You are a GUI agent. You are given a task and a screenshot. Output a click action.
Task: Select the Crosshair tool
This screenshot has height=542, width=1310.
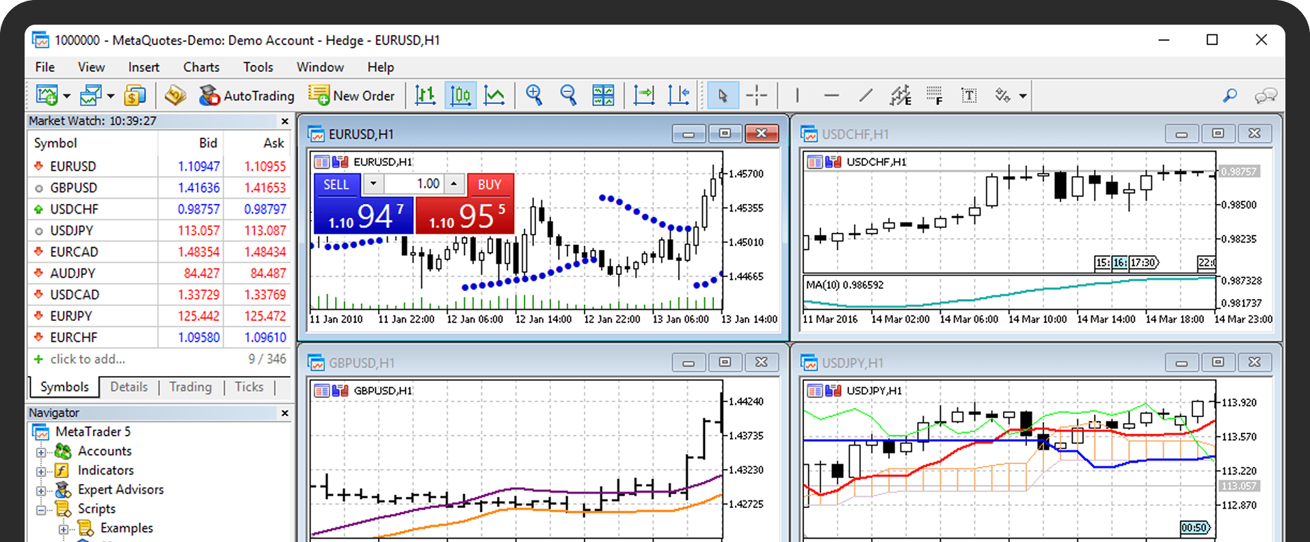tap(757, 96)
